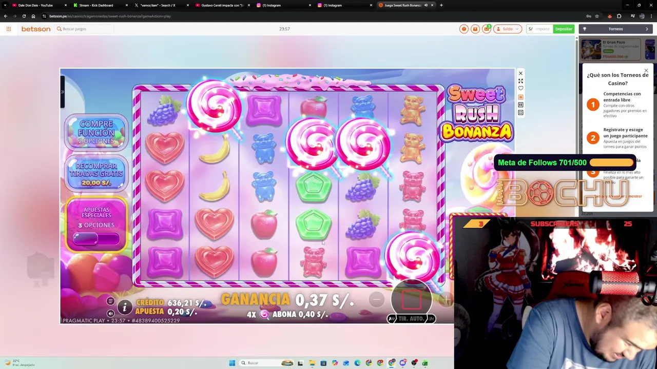657x369 pixels.
Task: Toggle the Apuestas Especiales switch
Action: coord(96,239)
